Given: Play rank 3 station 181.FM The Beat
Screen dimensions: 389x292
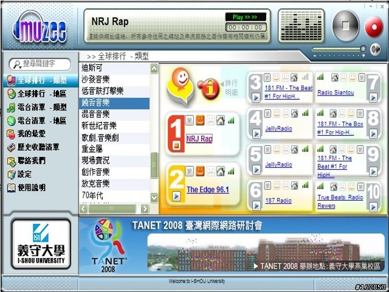Looking at the screenshot, I should tap(256, 98).
